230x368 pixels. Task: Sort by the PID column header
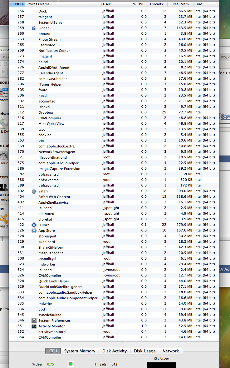[17, 4]
